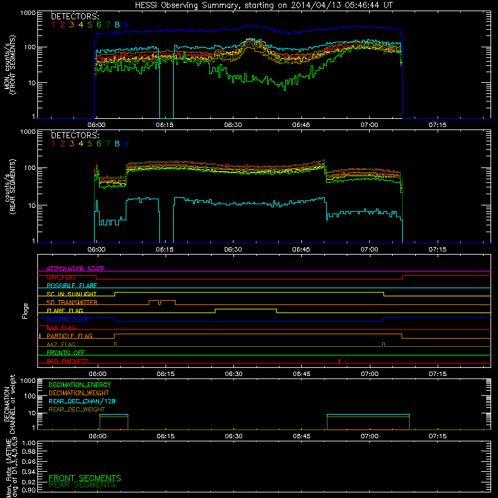The width and height of the screenshot is (498, 498).
Task: Click detector 1 number in front segments legend
Action: pos(54,25)
